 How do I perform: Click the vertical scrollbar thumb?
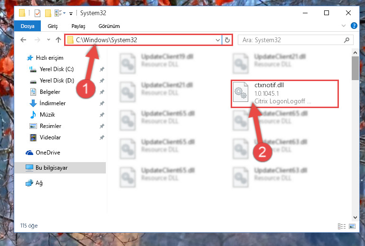(x=355, y=68)
